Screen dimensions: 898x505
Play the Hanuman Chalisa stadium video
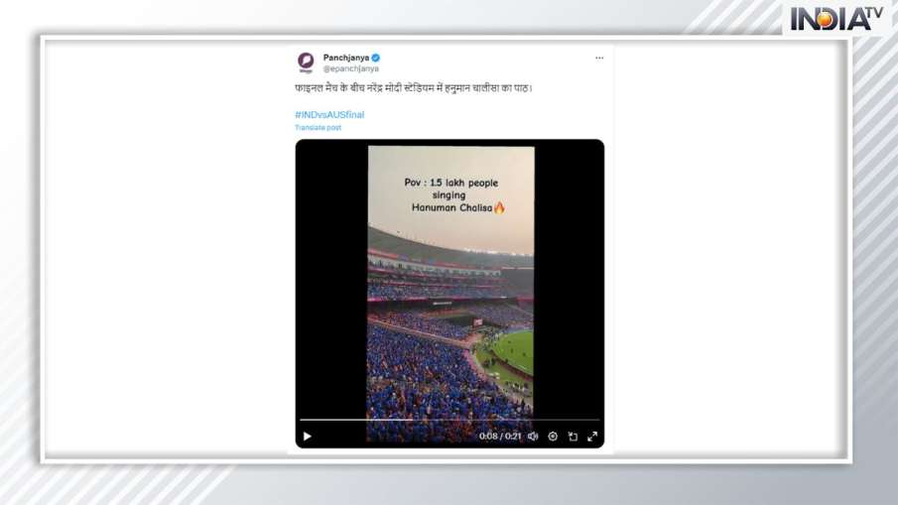[x=307, y=437]
